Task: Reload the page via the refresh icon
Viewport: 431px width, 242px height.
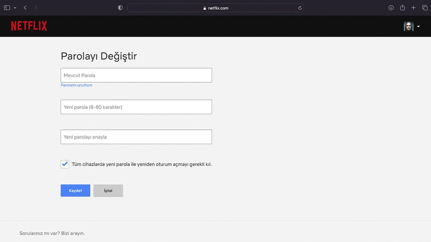Action: (299, 7)
